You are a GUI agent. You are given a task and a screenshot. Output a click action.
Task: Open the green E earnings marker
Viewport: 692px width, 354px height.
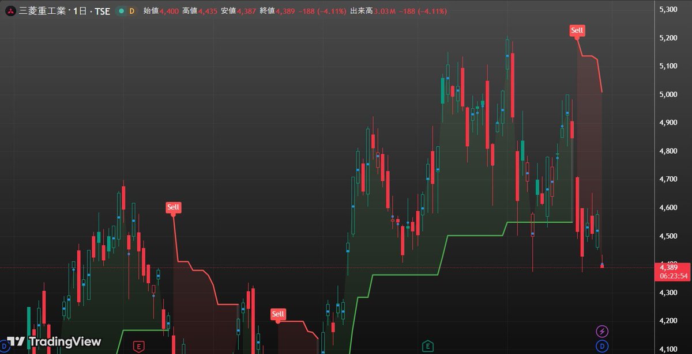[x=428, y=346]
